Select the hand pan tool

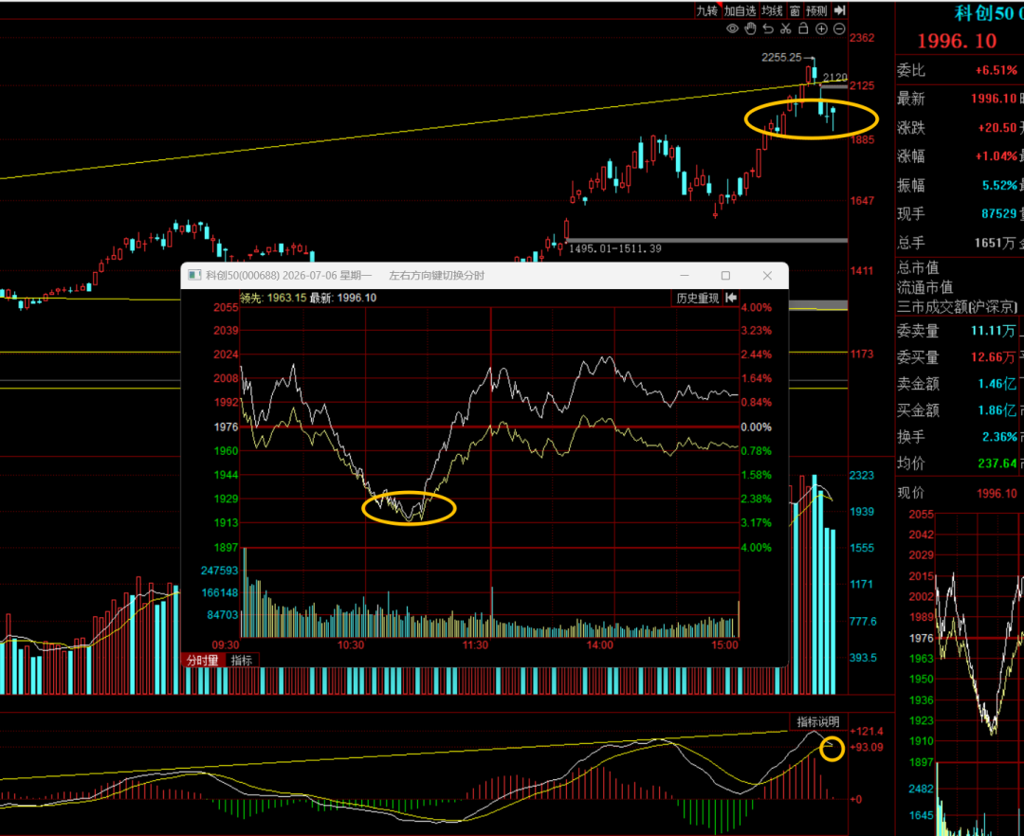tap(750, 28)
